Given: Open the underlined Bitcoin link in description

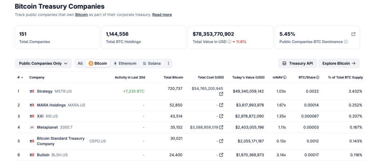Looking at the screenshot, I should [x=82, y=15].
